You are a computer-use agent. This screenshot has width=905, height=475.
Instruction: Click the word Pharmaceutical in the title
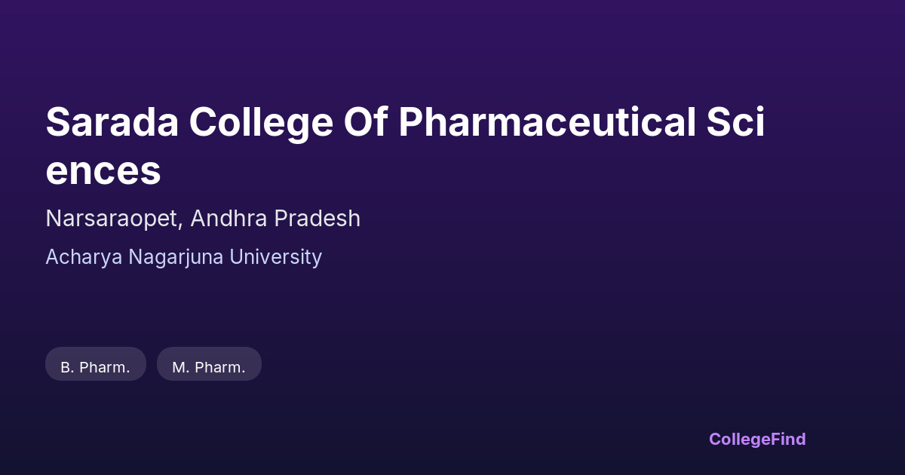pyautogui.click(x=547, y=122)
